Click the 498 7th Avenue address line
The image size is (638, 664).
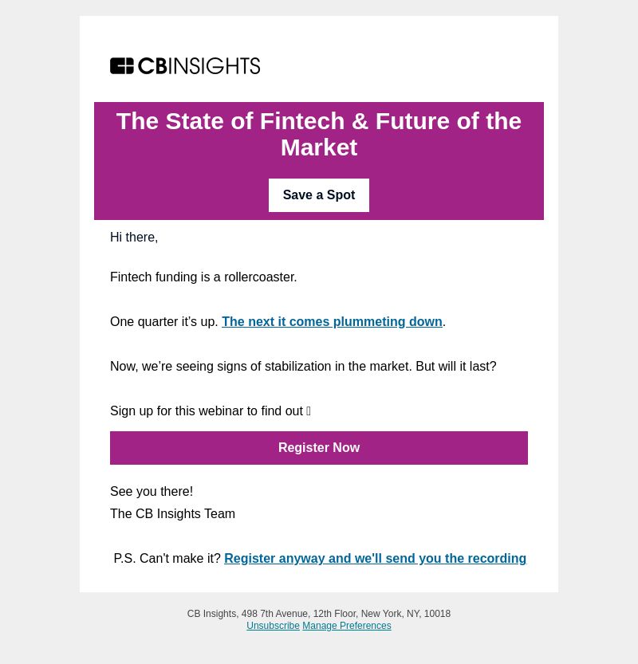(318, 614)
